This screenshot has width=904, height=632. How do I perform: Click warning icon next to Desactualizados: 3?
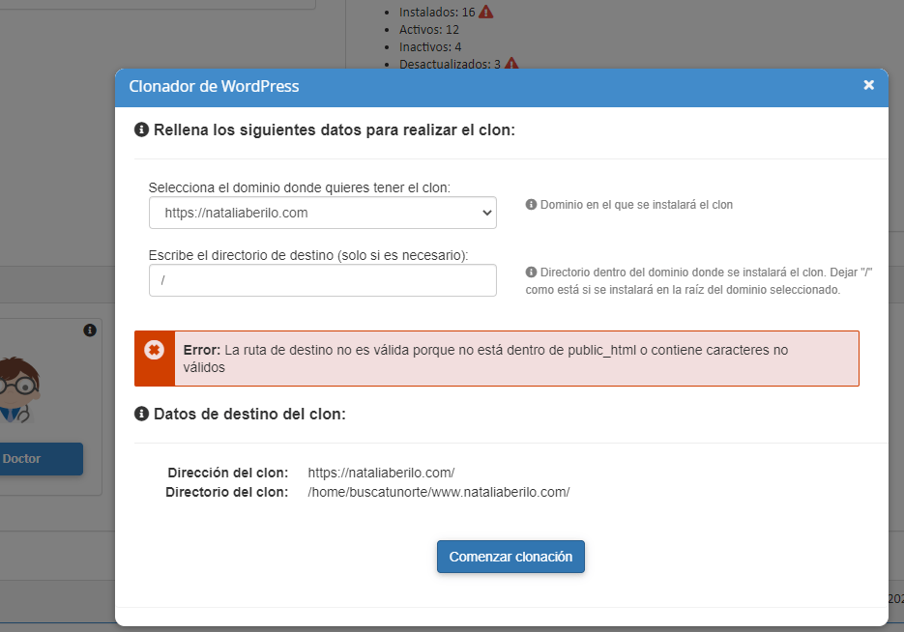[x=511, y=64]
